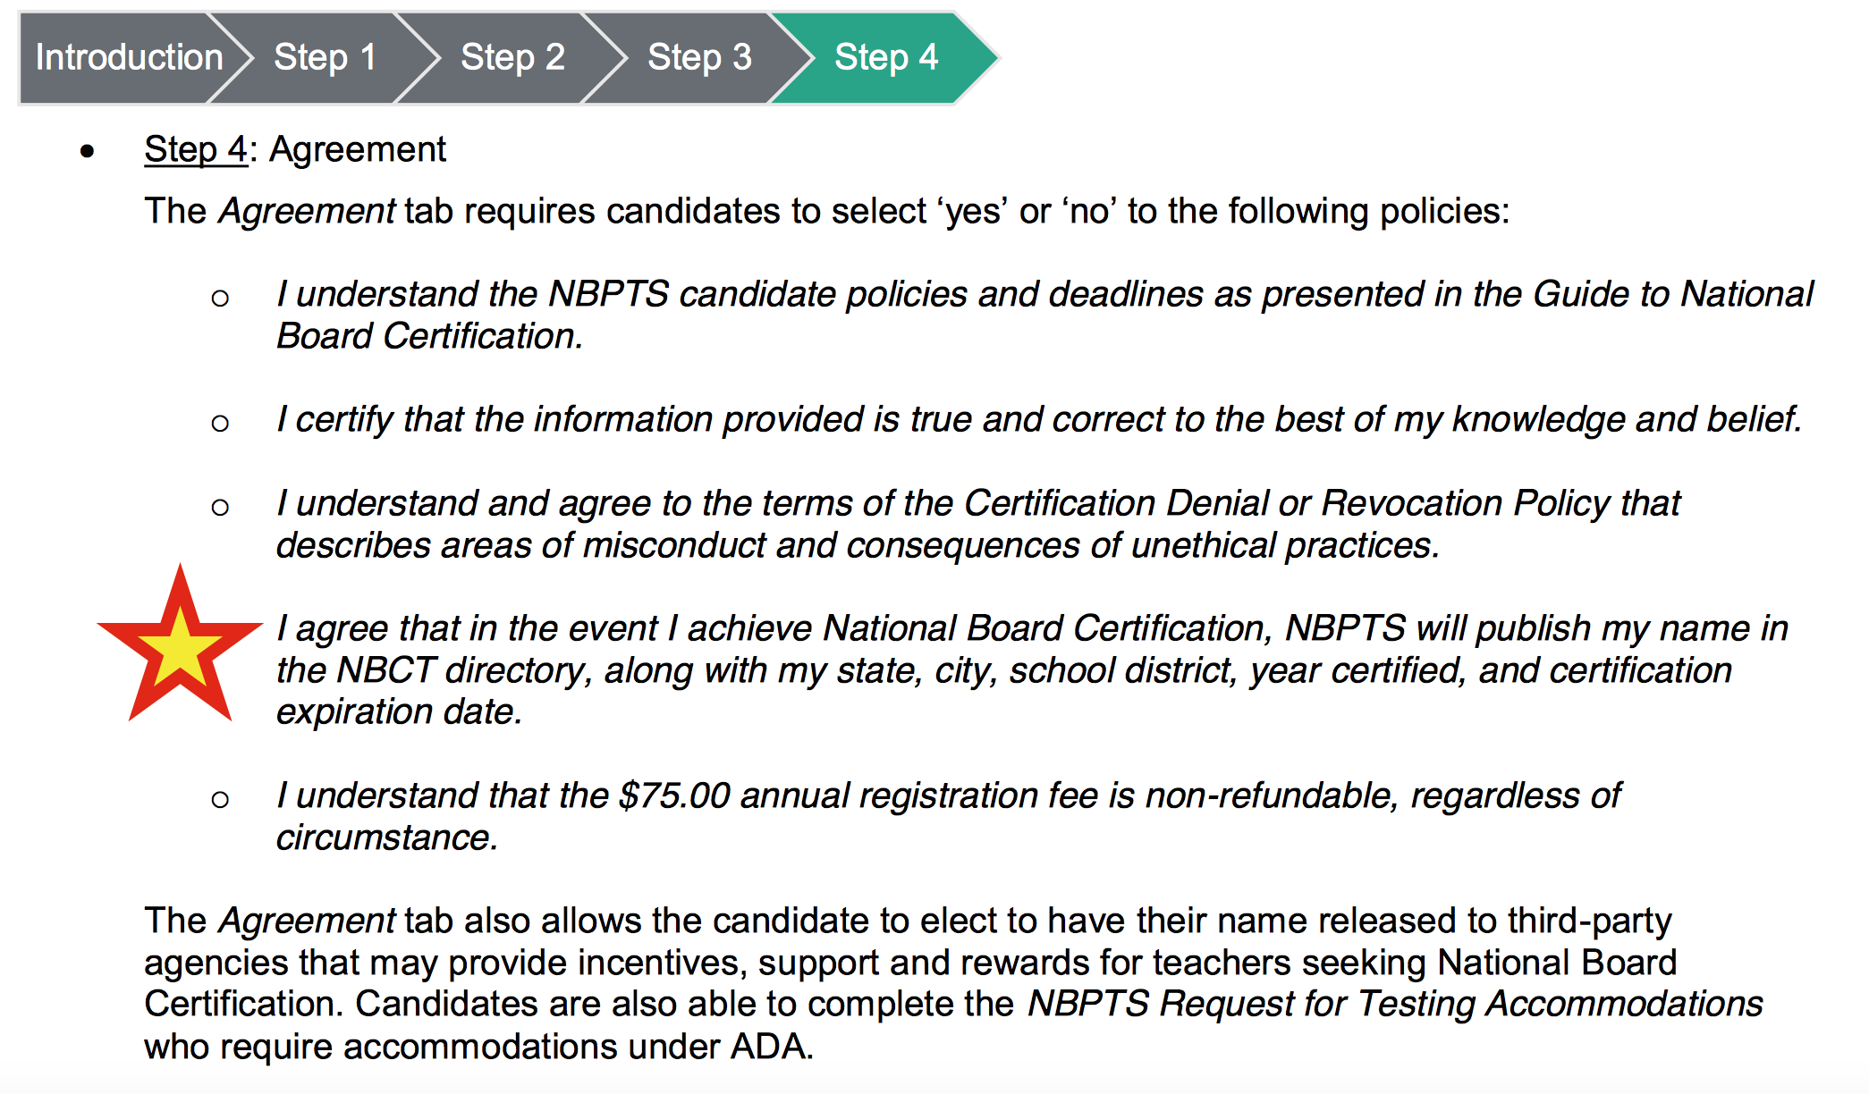
Task: Click the bullet before $75.00 registration fee
Action: (x=220, y=799)
